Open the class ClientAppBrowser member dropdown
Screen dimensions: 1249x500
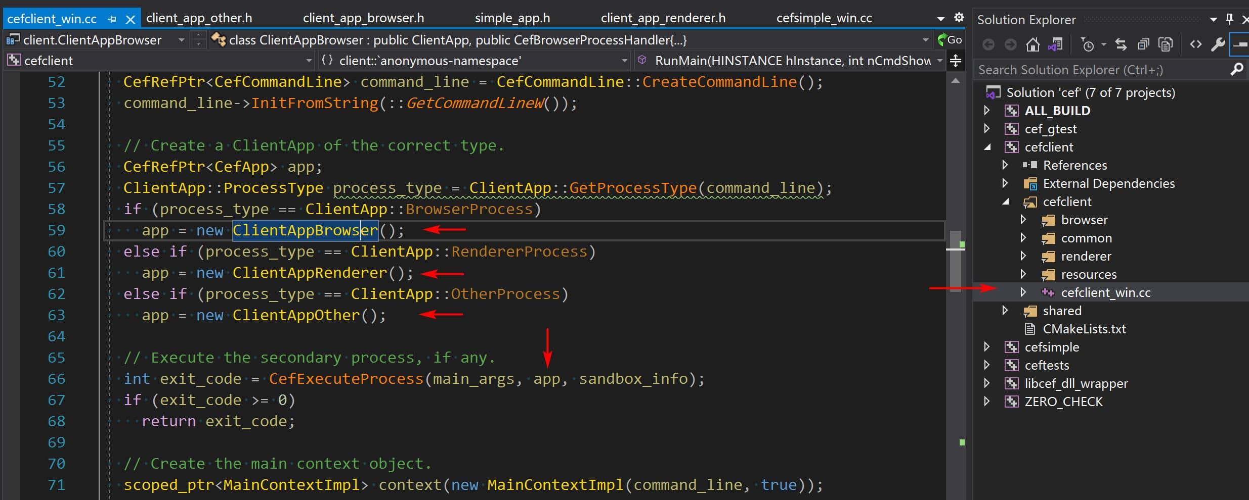click(925, 40)
